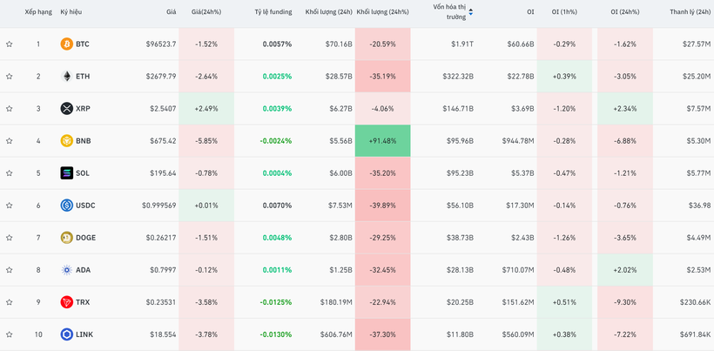
Task: Favorite TRX with its star icon
Action: click(x=9, y=302)
